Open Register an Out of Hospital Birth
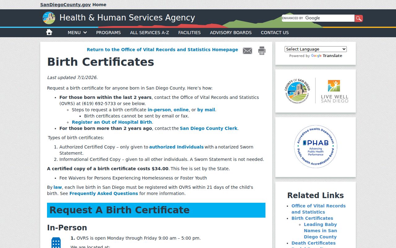 tap(112, 122)
